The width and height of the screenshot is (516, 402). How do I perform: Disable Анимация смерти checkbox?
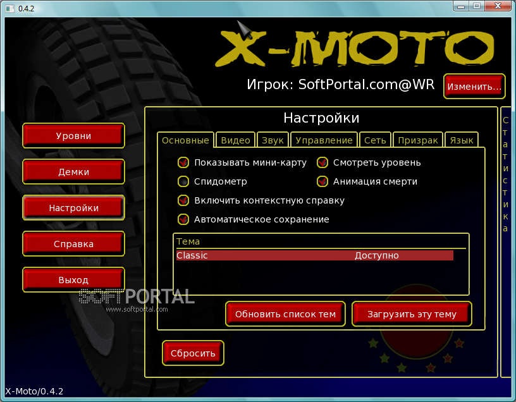pyautogui.click(x=322, y=181)
